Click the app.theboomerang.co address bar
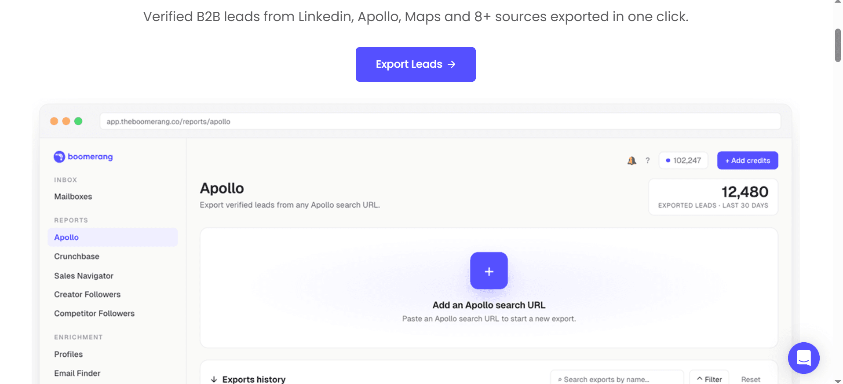This screenshot has width=843, height=384. pyautogui.click(x=440, y=121)
